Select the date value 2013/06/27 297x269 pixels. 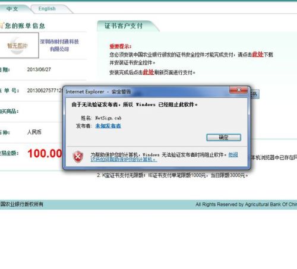pos(39,69)
